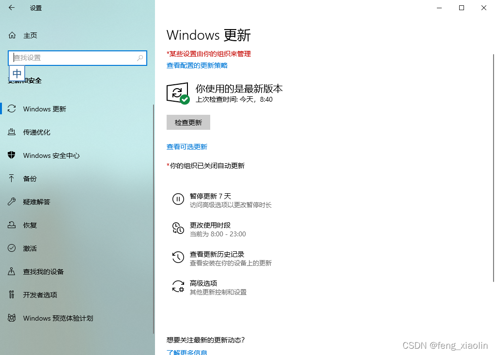The height and width of the screenshot is (355, 495).
Task: Open 主页 in the sidebar
Action: tap(30, 35)
